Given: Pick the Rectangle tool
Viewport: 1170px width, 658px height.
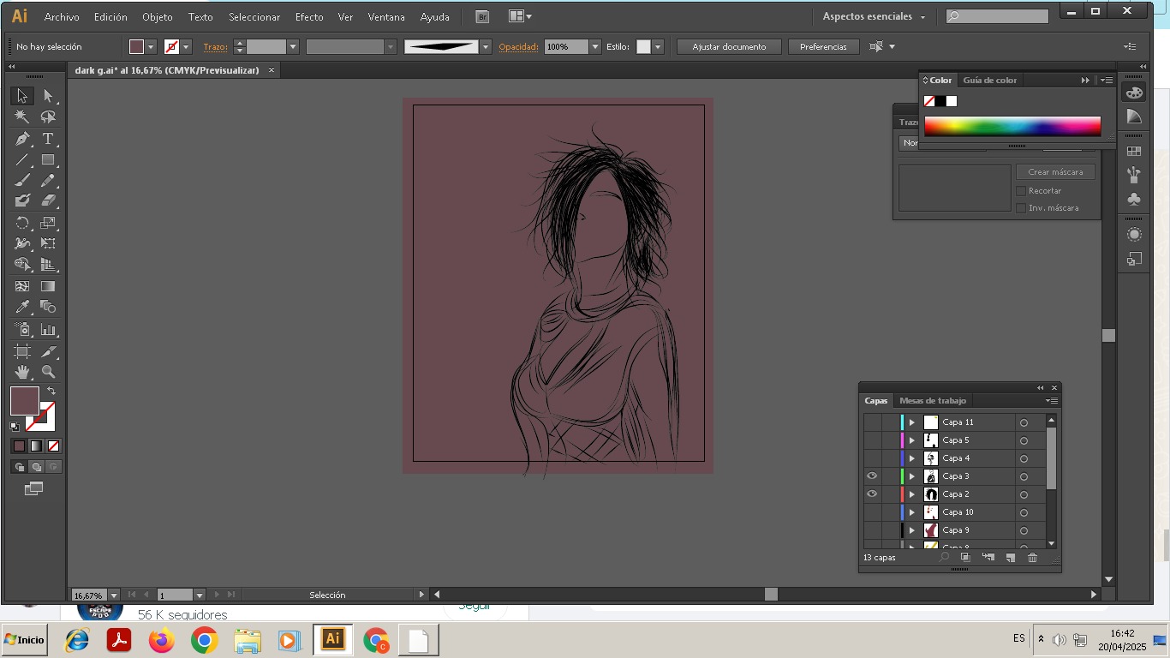Looking at the screenshot, I should 48,160.
